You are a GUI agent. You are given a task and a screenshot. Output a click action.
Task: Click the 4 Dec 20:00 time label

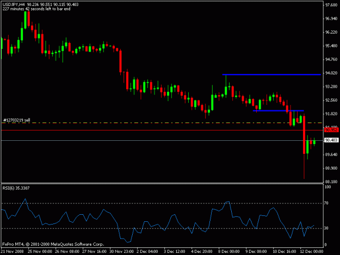point(202,251)
